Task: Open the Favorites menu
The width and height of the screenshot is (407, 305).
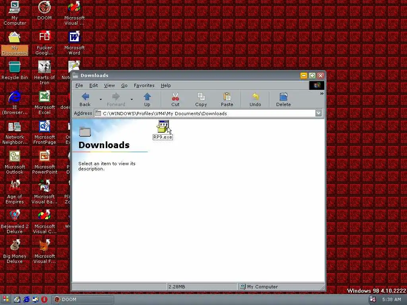Action: tap(144, 85)
